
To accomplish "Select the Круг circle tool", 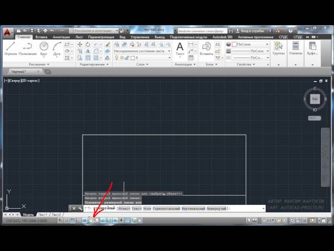I will pos(44,49).
